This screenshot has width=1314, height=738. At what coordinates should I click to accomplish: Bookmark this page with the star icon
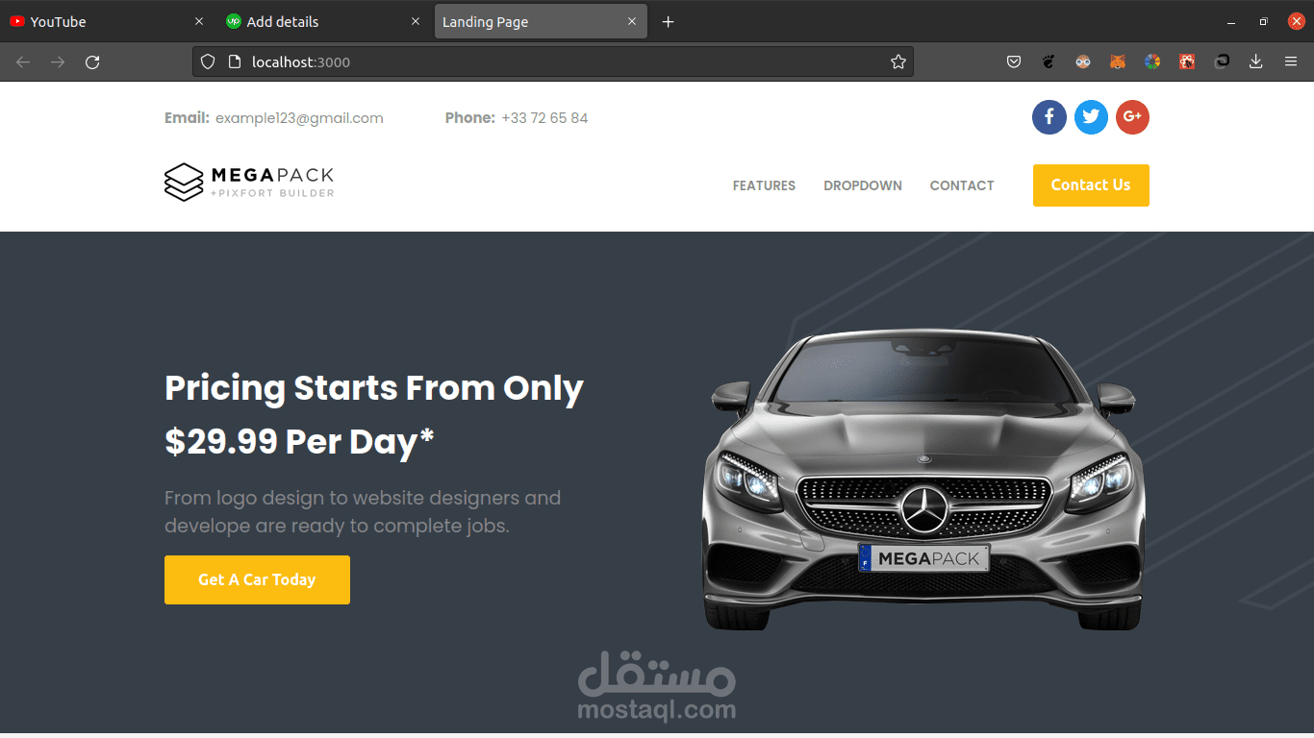[898, 61]
